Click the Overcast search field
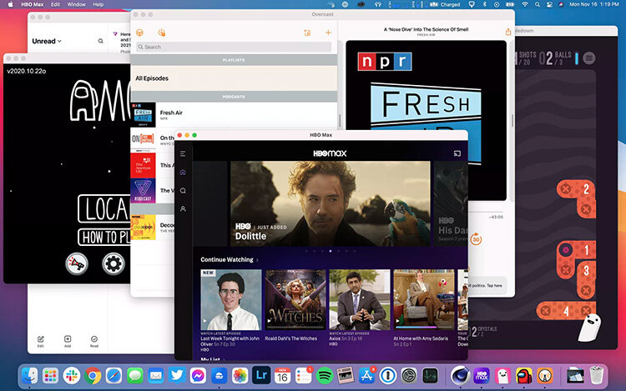Viewport: 626px width, 391px height. click(x=234, y=47)
